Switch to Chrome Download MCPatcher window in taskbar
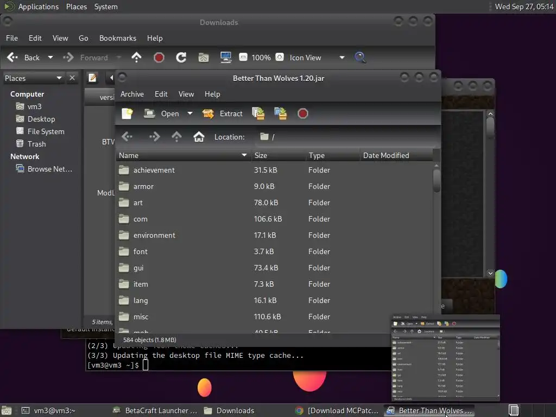The image size is (556, 417). pos(337,410)
